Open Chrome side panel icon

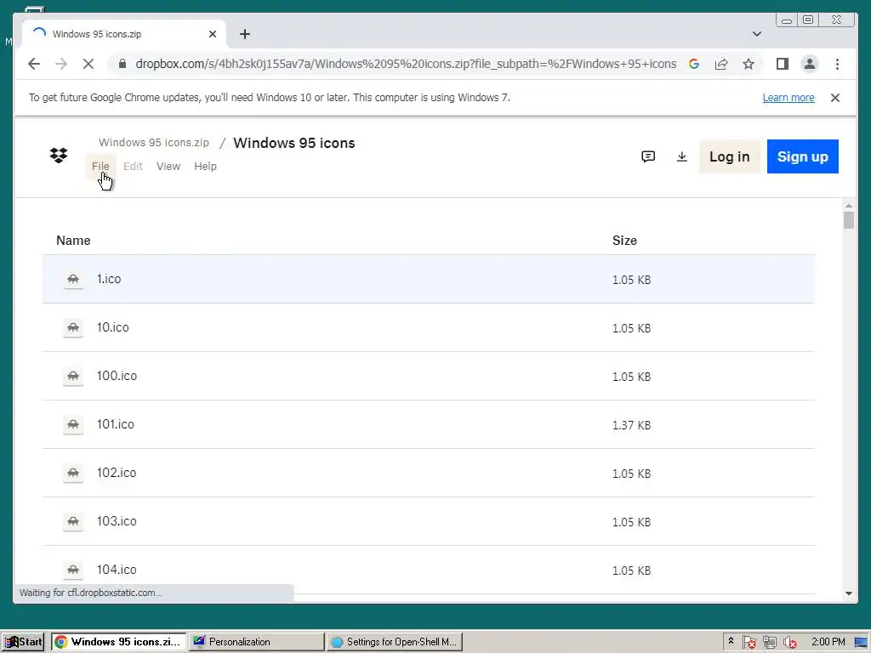click(783, 64)
